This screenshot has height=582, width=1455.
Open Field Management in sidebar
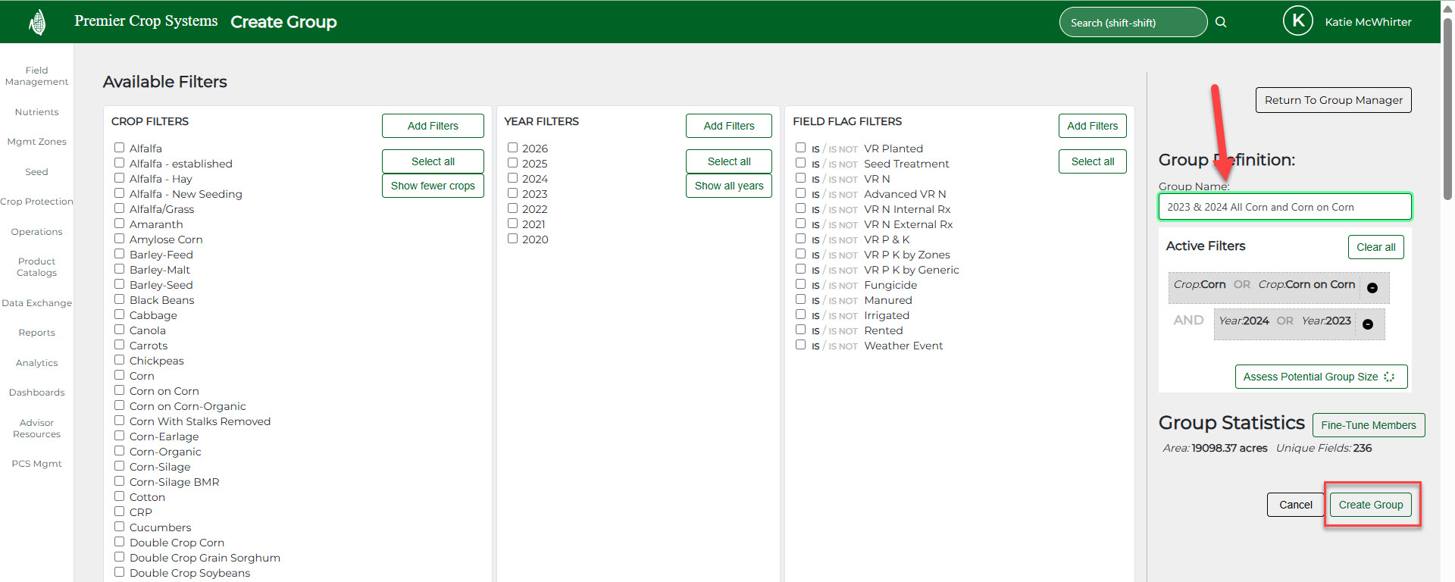36,76
